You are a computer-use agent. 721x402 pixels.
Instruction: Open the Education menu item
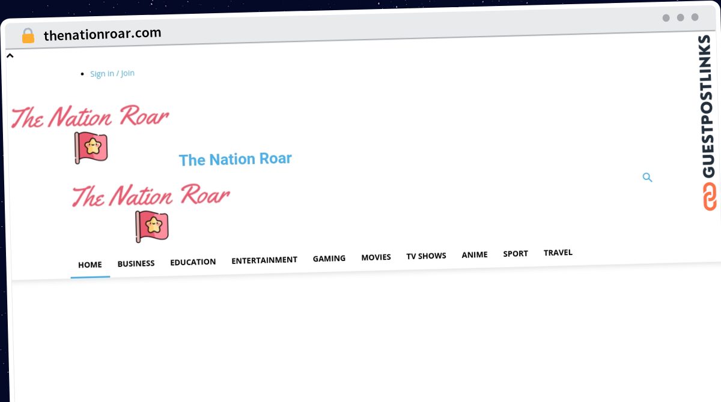tap(193, 262)
